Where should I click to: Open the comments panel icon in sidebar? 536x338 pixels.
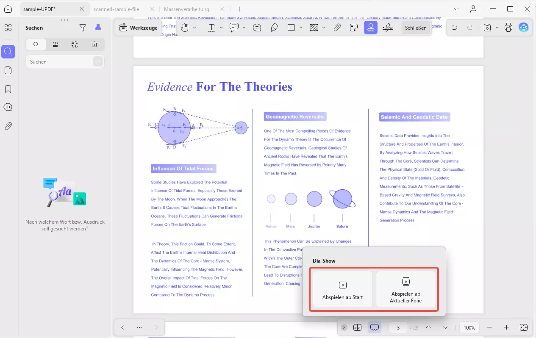pos(8,107)
